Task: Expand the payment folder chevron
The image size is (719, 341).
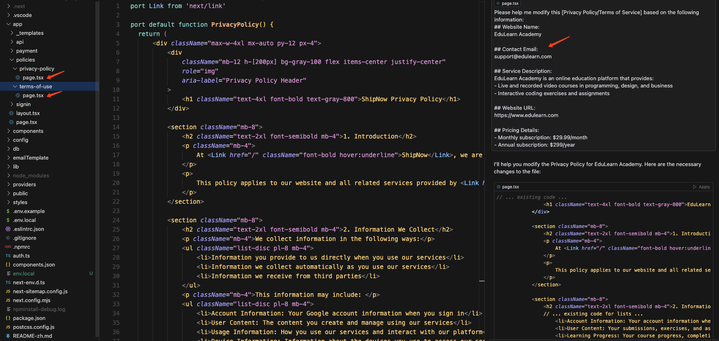Action: [12, 51]
